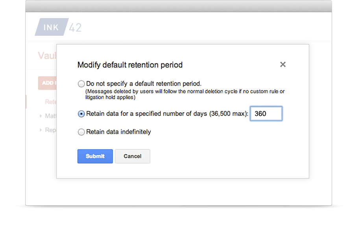Image resolution: width=362 pixels, height=227 pixels.
Task: Submit the retention period changes
Action: point(95,156)
